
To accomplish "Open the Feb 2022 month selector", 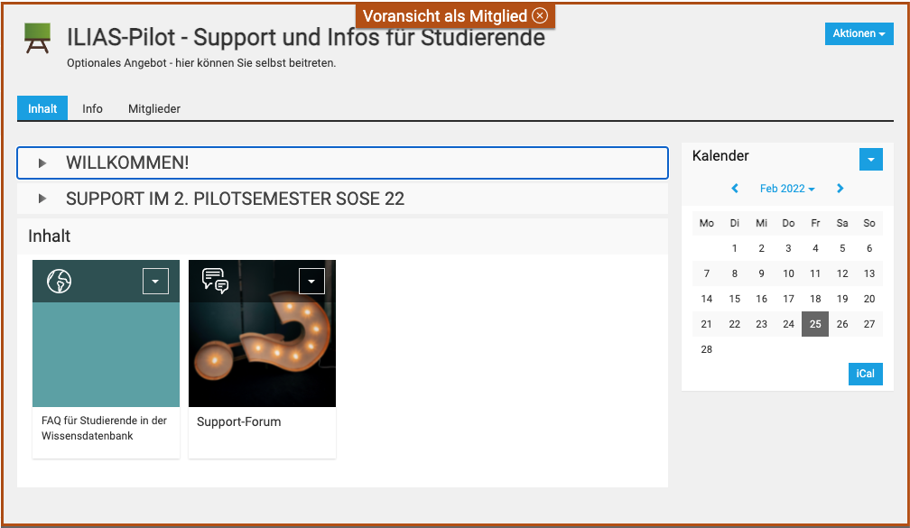I will click(x=787, y=189).
